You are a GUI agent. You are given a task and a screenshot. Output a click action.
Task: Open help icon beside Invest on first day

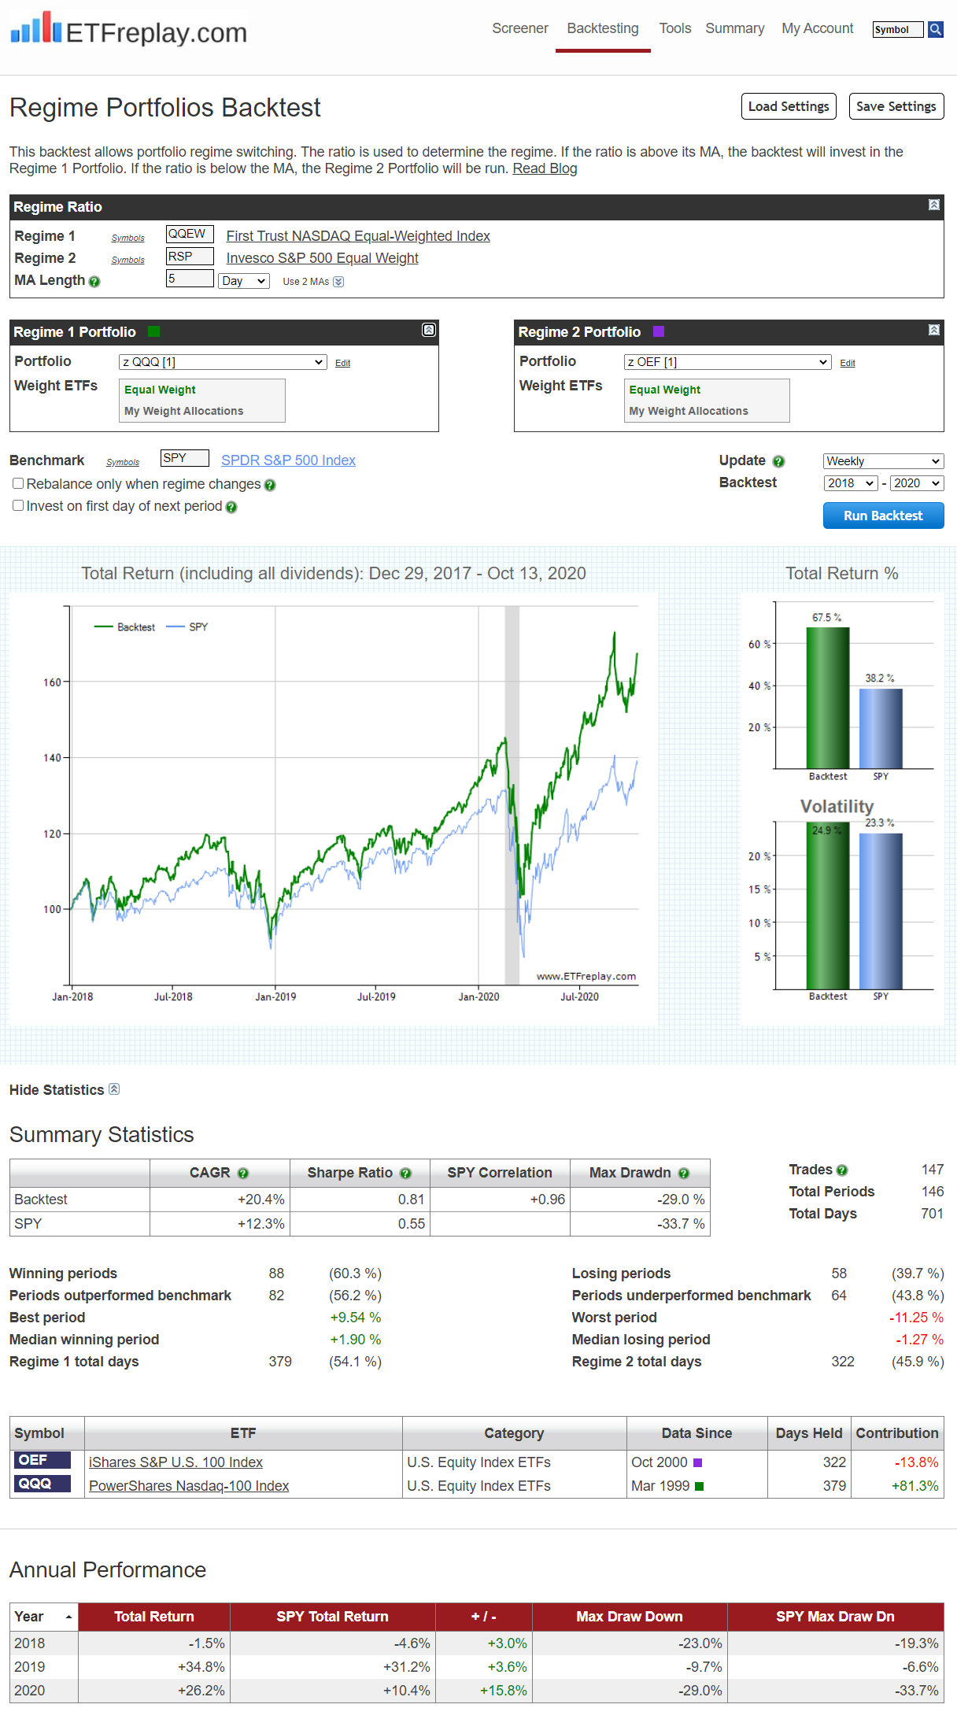tap(231, 508)
